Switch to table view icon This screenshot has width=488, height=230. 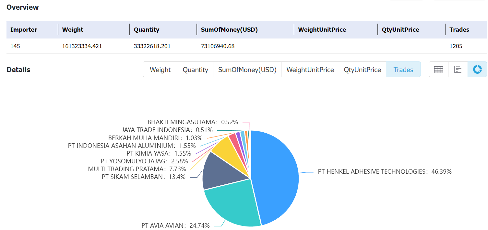pos(438,70)
